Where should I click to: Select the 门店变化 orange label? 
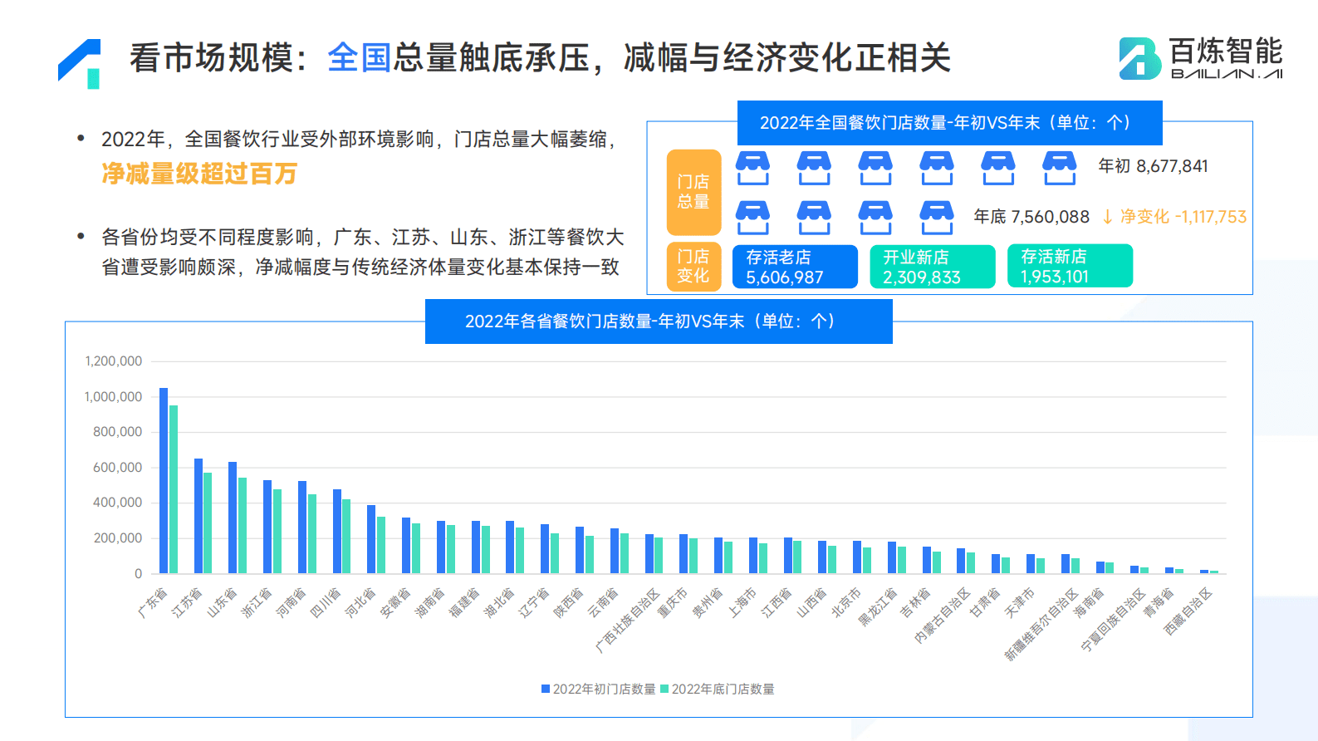(693, 267)
